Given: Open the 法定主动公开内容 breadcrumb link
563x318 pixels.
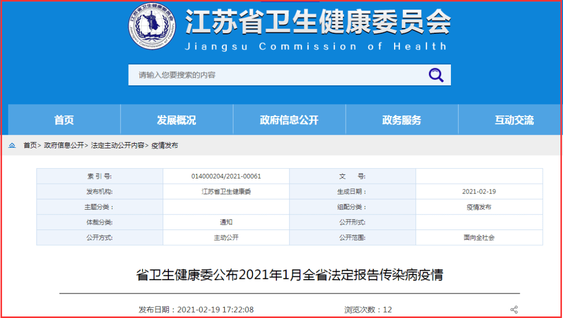Looking at the screenshot, I should click(117, 146).
